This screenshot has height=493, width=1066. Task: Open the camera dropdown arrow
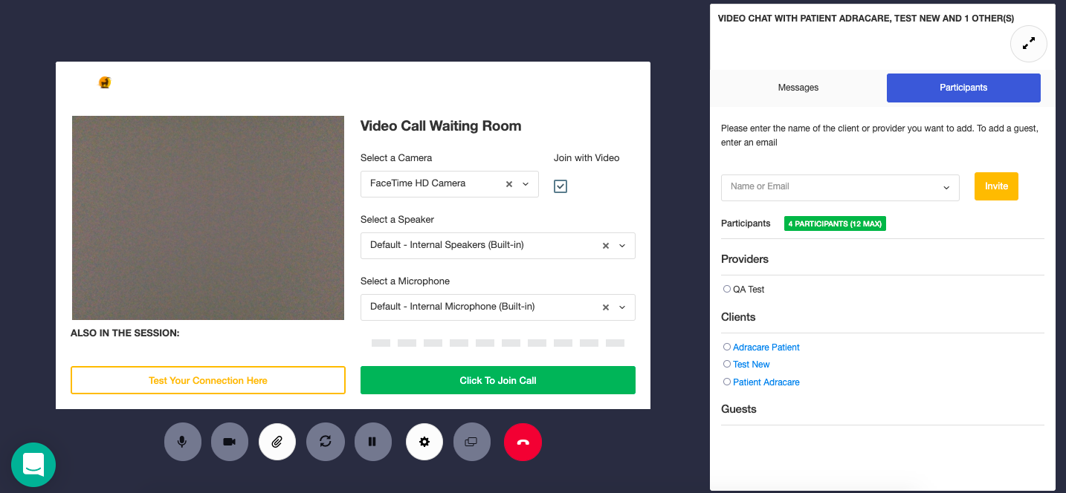tap(526, 184)
